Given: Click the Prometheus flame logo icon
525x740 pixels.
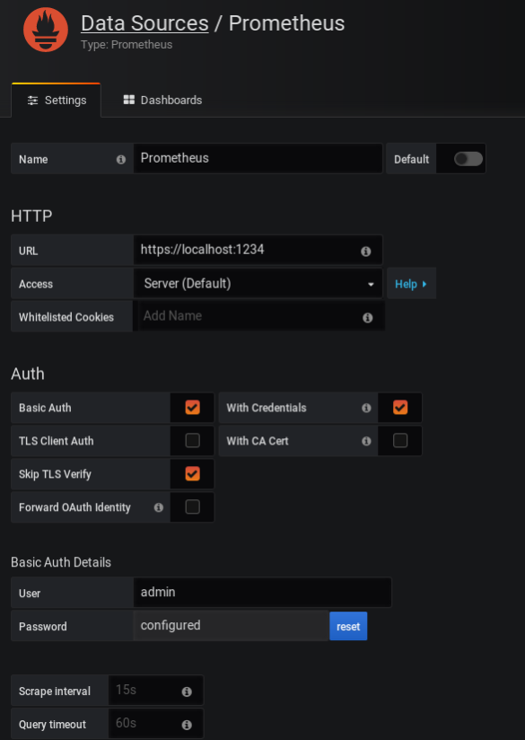Looking at the screenshot, I should click(45, 30).
